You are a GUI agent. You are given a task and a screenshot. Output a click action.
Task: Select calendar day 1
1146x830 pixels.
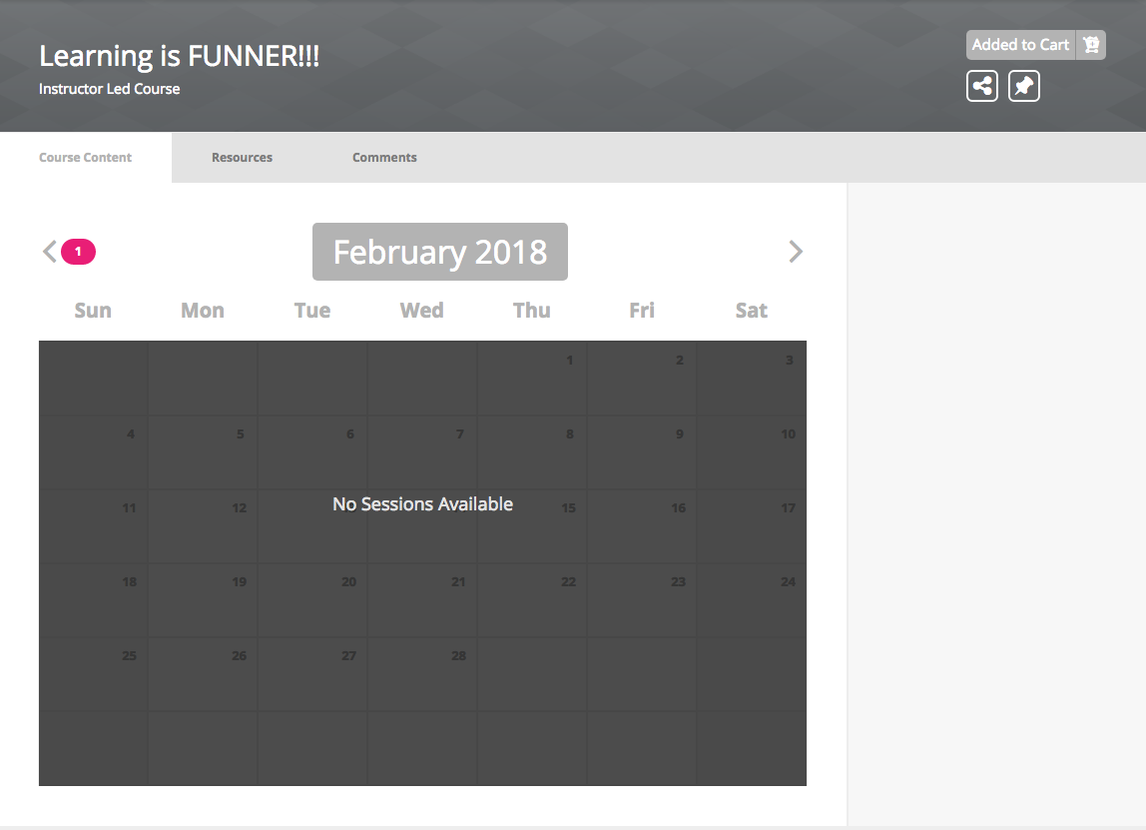pos(532,379)
